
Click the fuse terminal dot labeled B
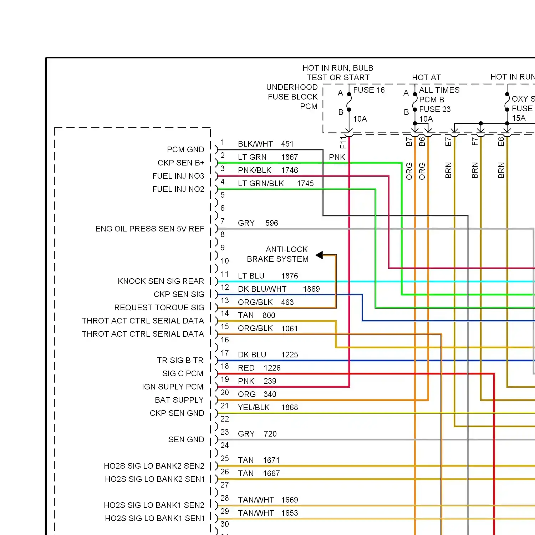tap(349, 110)
